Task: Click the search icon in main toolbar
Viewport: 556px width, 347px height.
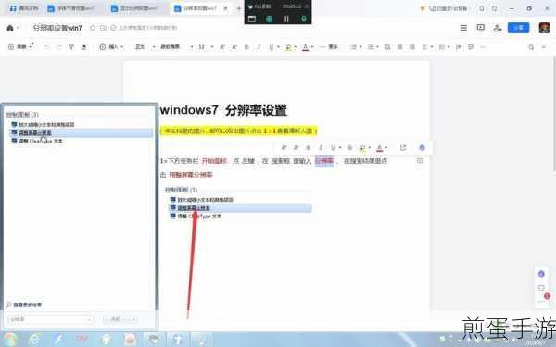Action: pos(531,47)
